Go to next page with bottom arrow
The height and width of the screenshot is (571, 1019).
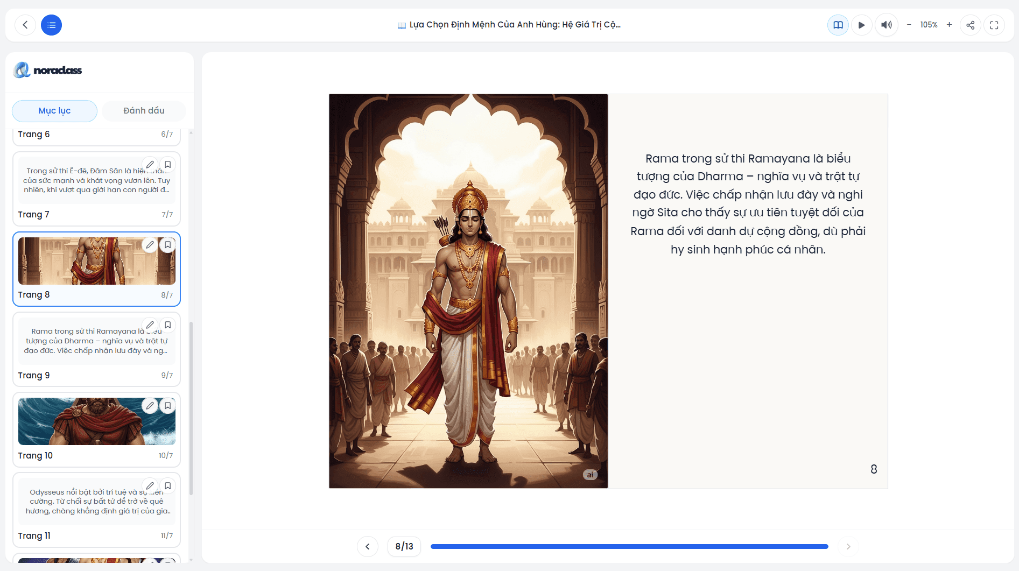pos(848,546)
